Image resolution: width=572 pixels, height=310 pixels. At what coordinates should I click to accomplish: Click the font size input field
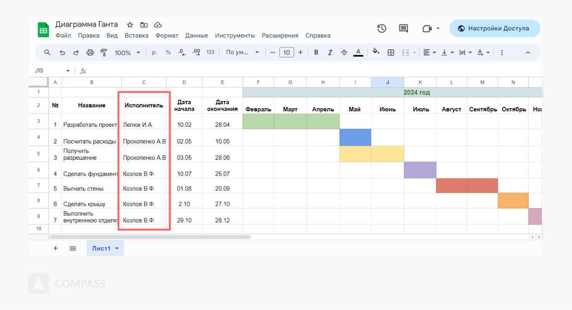[x=286, y=52]
